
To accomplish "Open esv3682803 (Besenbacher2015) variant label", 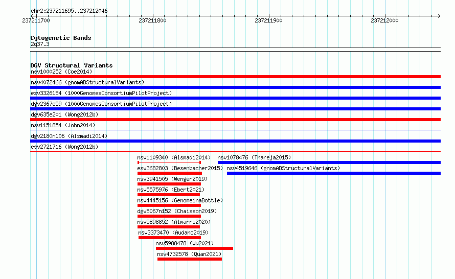I will point(180,168).
